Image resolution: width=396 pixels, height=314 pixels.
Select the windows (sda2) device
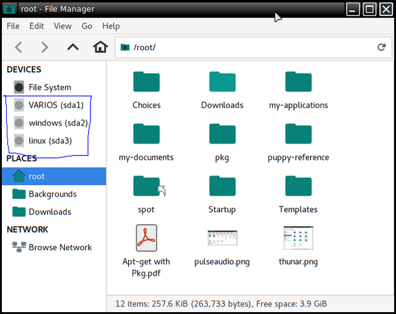[x=54, y=123]
